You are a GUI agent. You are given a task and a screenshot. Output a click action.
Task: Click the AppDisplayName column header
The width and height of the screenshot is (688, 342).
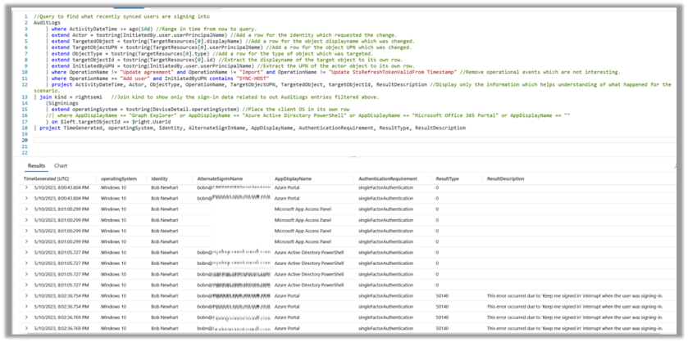(293, 178)
